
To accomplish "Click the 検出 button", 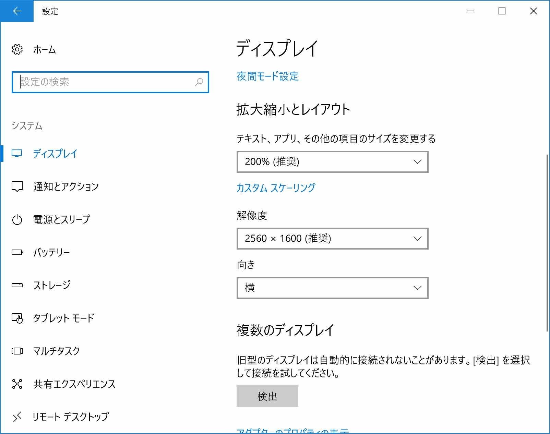I will [x=267, y=396].
